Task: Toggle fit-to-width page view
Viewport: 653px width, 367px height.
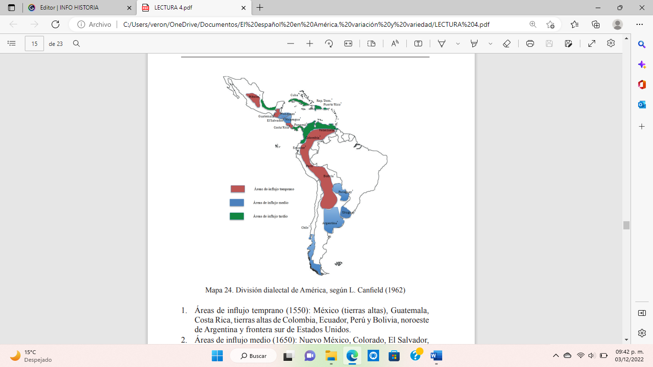Action: (348, 43)
